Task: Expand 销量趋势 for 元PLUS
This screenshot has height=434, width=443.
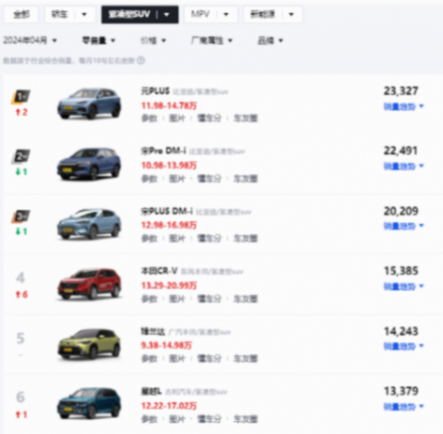Action: tap(403, 107)
